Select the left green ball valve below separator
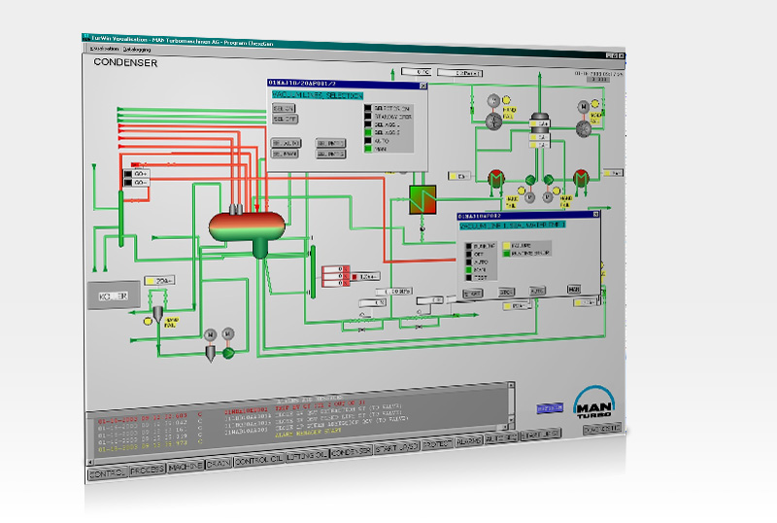The image size is (777, 523). point(530,180)
